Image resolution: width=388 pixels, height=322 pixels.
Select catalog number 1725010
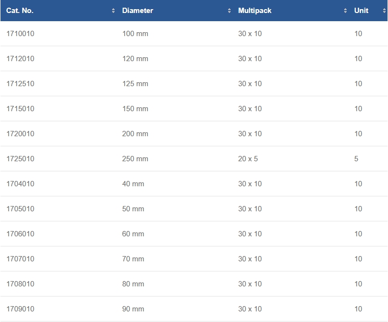tap(20, 159)
